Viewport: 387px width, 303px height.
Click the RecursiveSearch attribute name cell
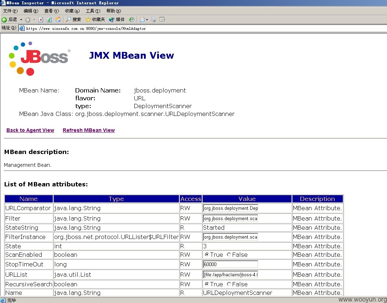point(29,284)
